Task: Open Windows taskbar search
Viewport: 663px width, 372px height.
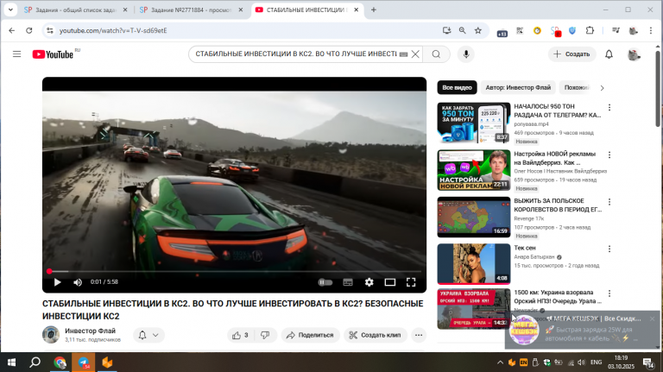Action: (35, 363)
